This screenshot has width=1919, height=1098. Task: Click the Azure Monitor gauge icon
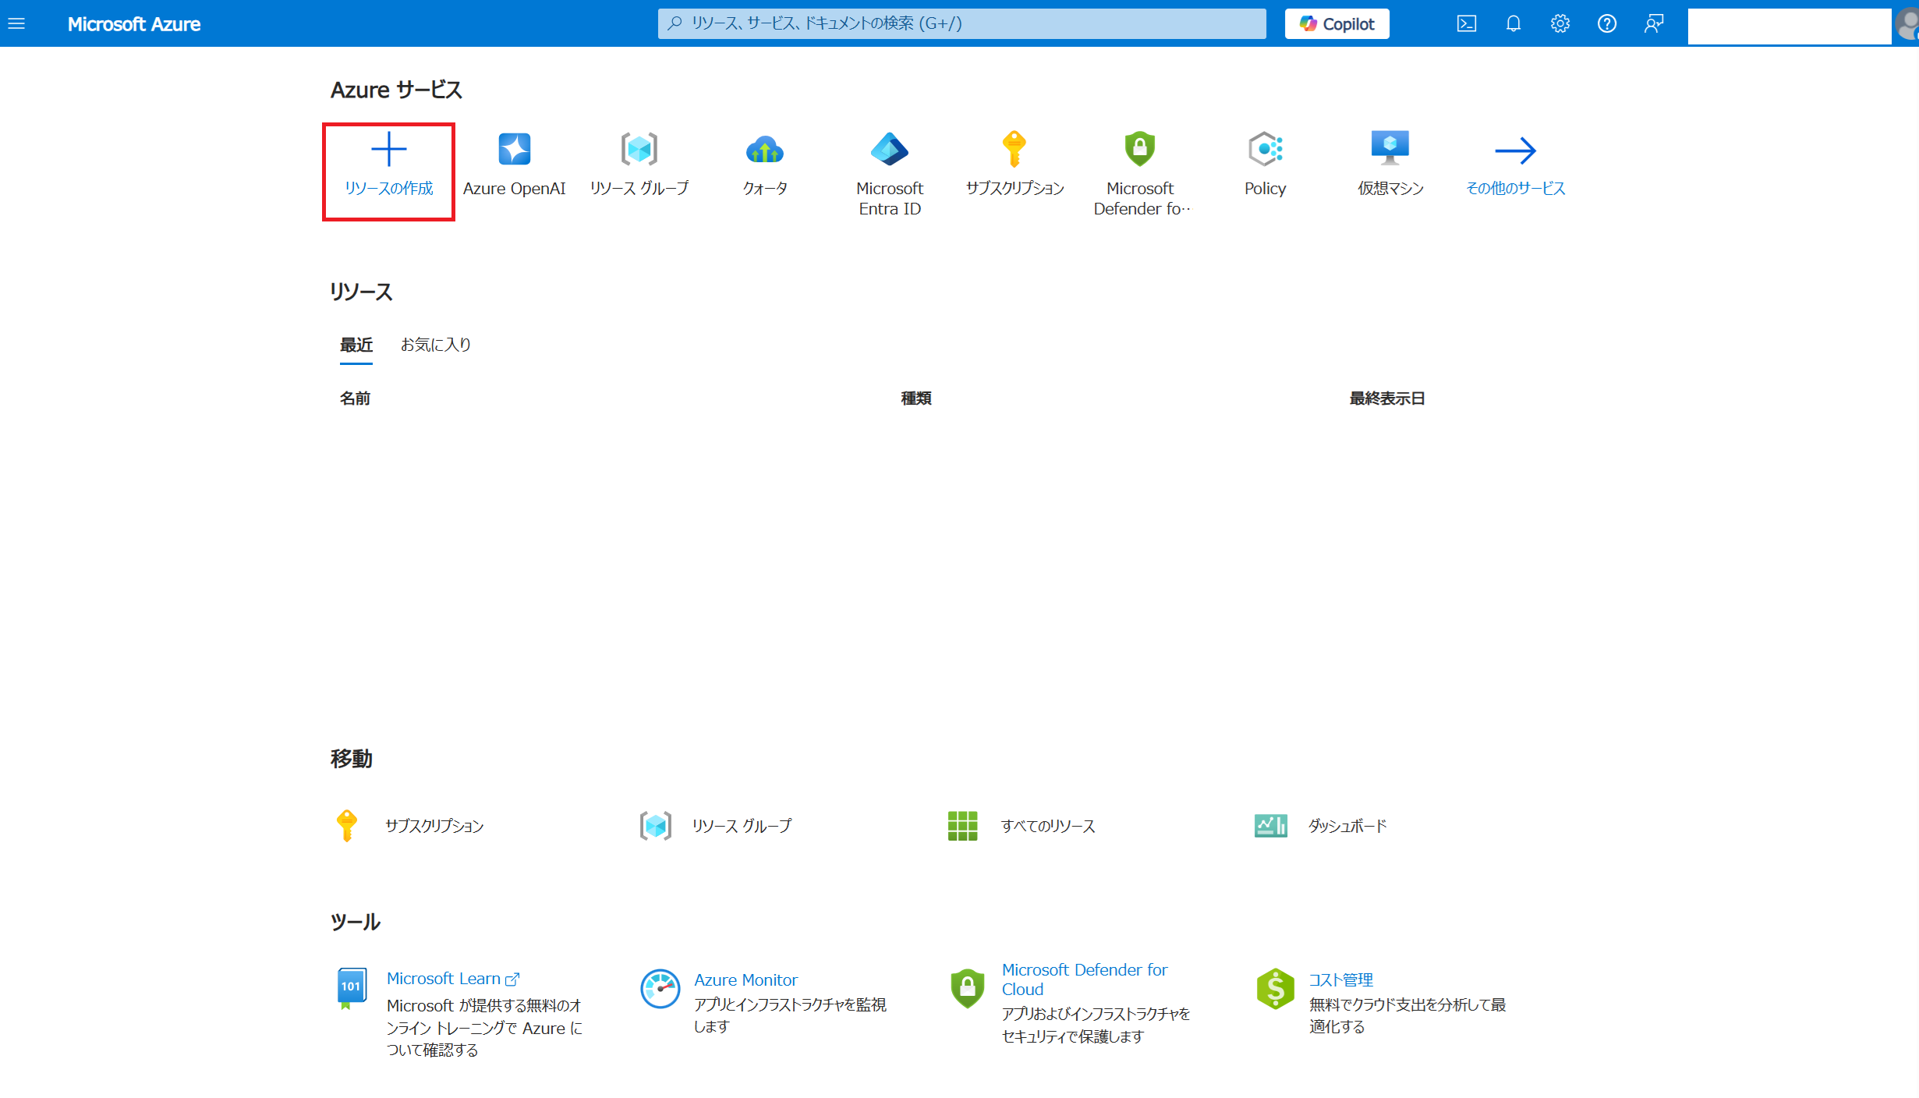(660, 989)
